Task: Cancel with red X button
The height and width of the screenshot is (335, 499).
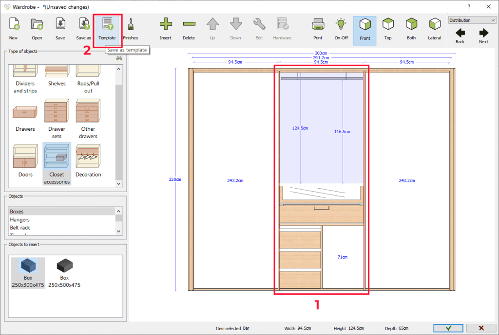Action: pos(481,328)
